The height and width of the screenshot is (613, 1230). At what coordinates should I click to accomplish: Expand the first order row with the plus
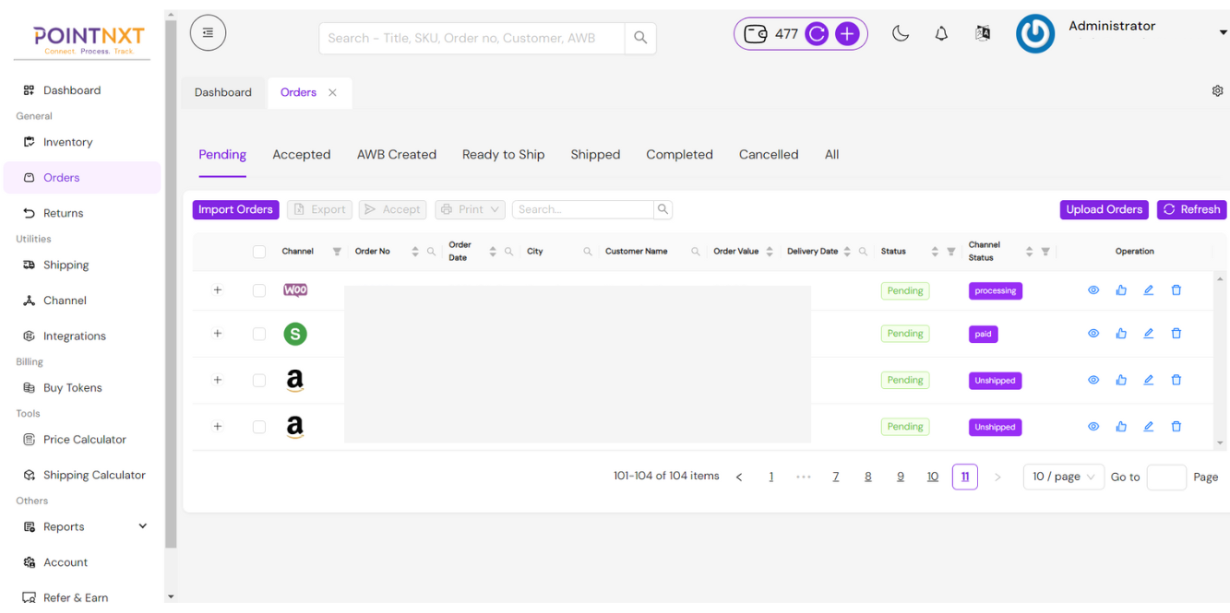pyautogui.click(x=218, y=290)
